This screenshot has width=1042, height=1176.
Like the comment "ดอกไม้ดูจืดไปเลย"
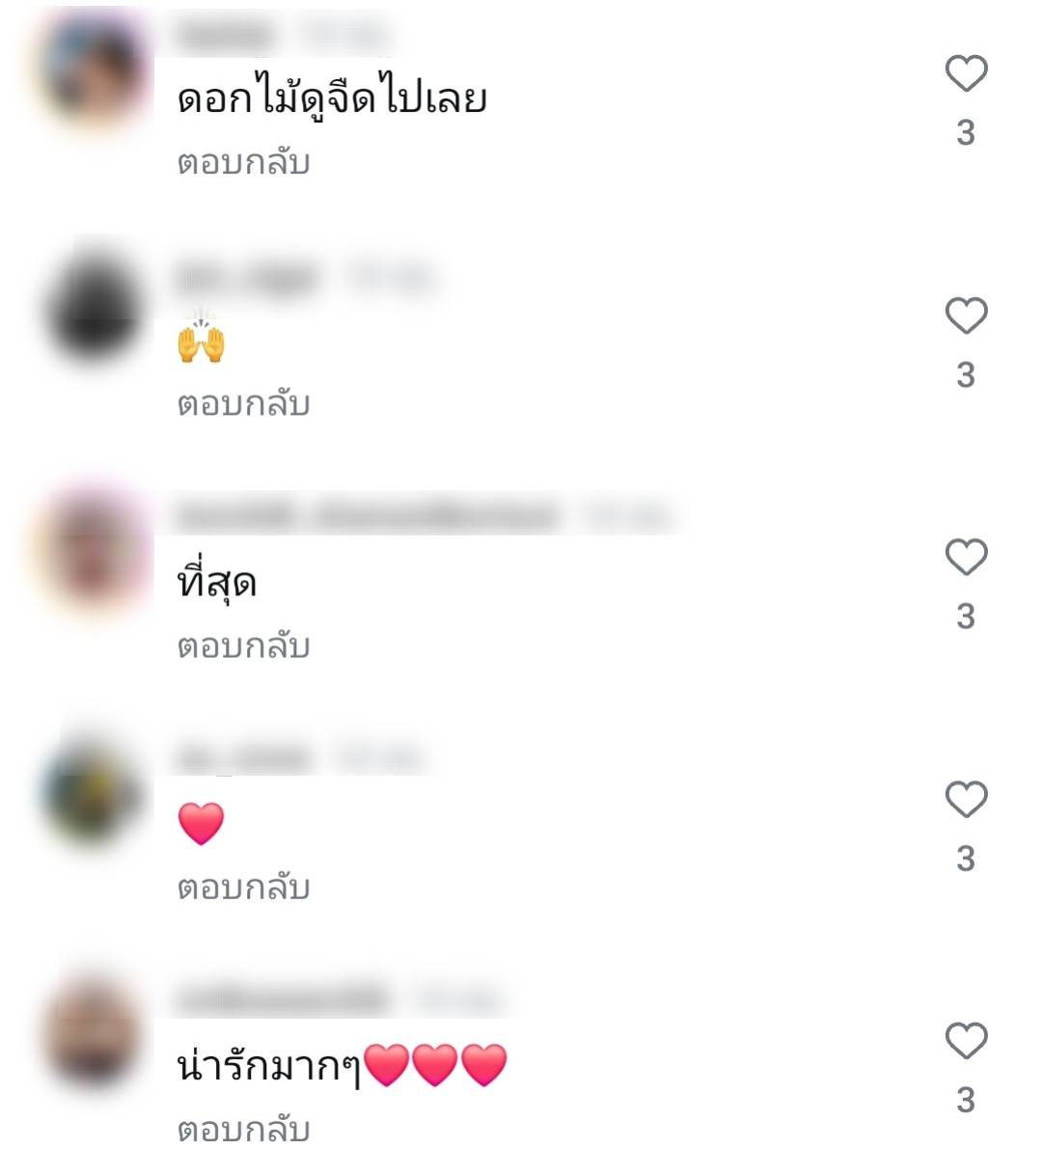(x=966, y=74)
